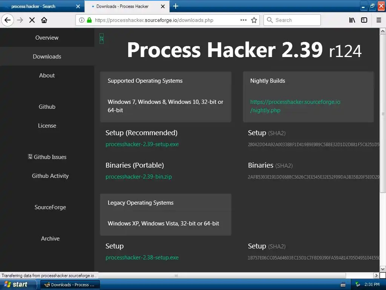Click the URL address bar

point(167,20)
